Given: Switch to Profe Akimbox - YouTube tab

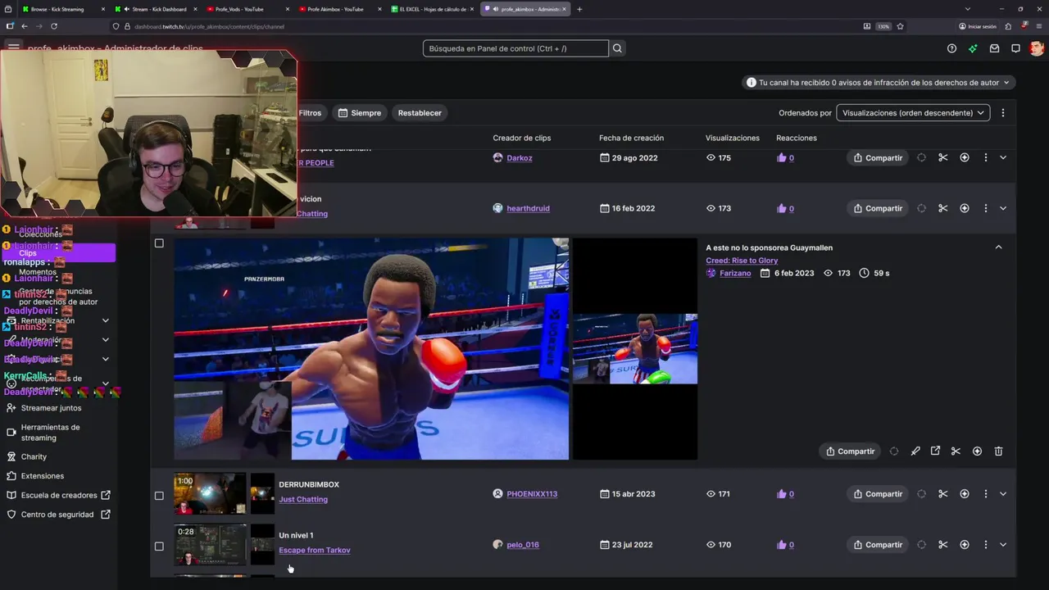Looking at the screenshot, I should 340,9.
